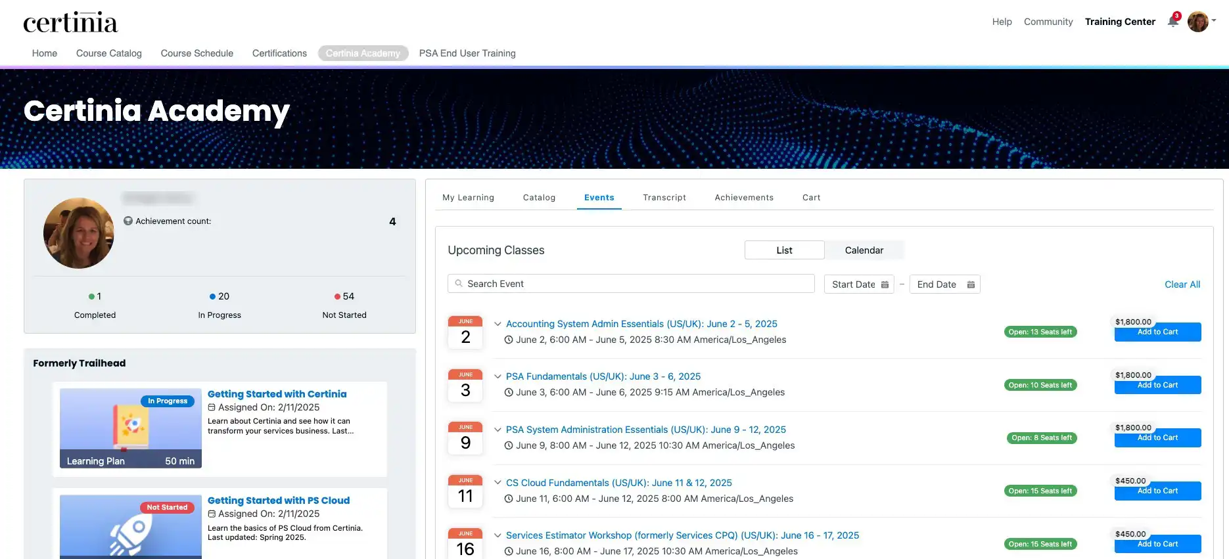This screenshot has width=1229, height=559.
Task: Open Accounting System Admin Essentials event link
Action: point(641,324)
